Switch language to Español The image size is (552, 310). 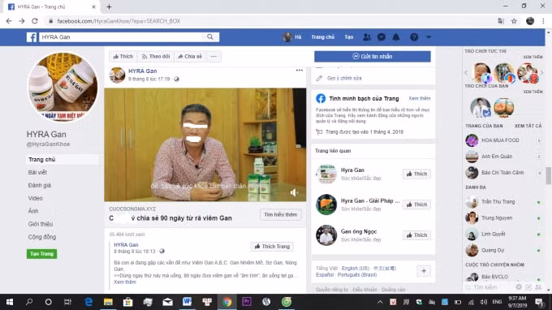[x=325, y=275]
